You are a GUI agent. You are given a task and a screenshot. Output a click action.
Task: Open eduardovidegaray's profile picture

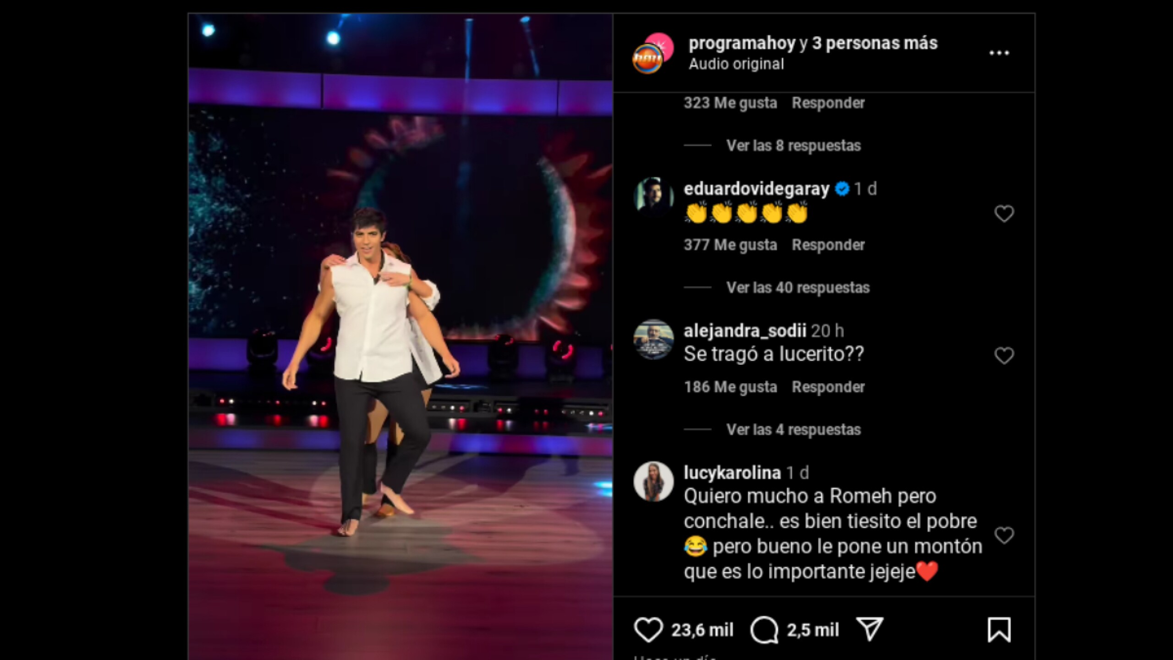click(653, 197)
